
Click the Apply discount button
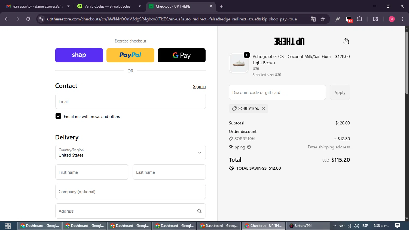(340, 92)
